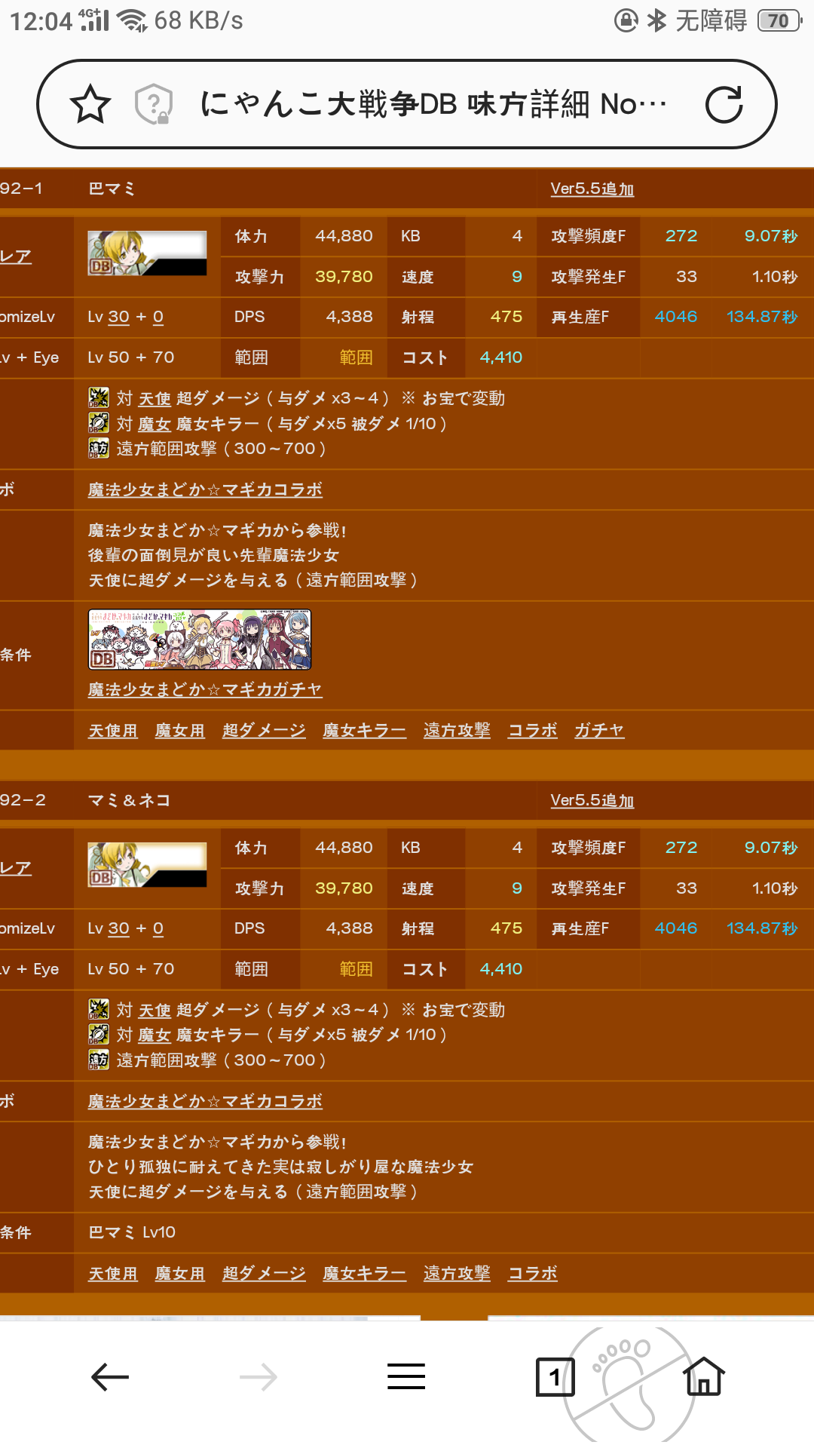
Task: Tap the address bar page title
Action: click(x=433, y=104)
